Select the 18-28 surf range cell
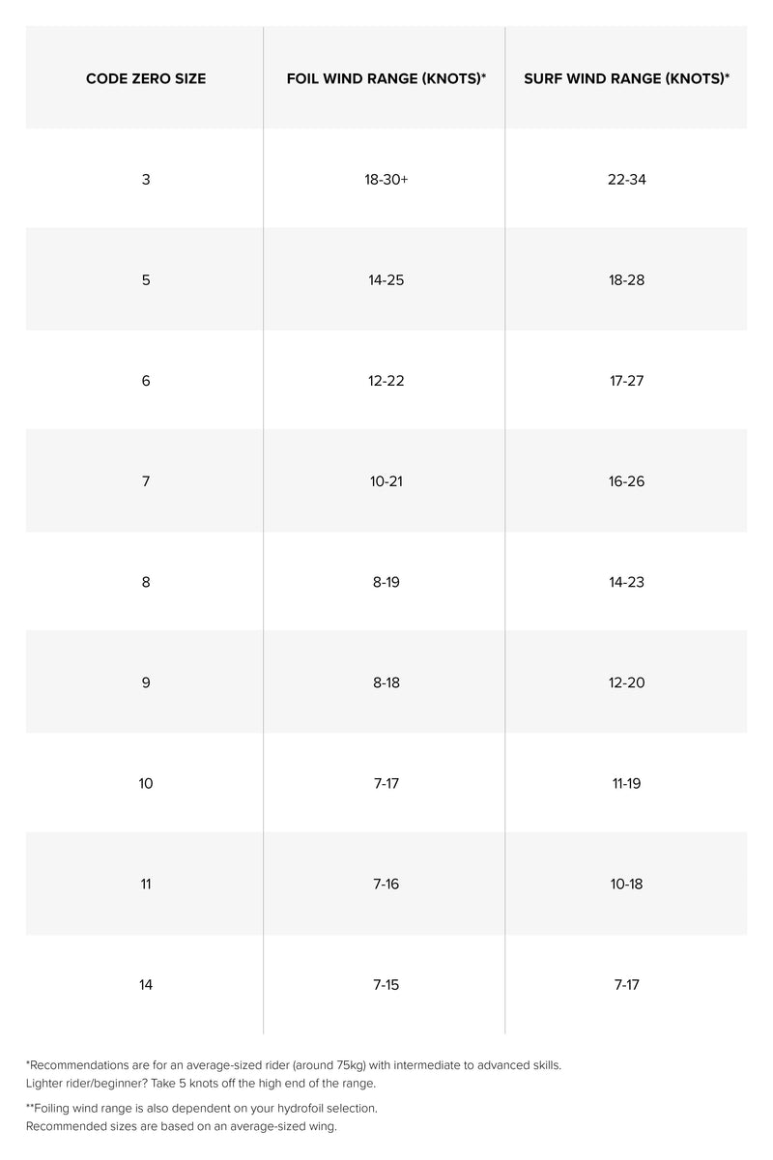 [x=626, y=280]
